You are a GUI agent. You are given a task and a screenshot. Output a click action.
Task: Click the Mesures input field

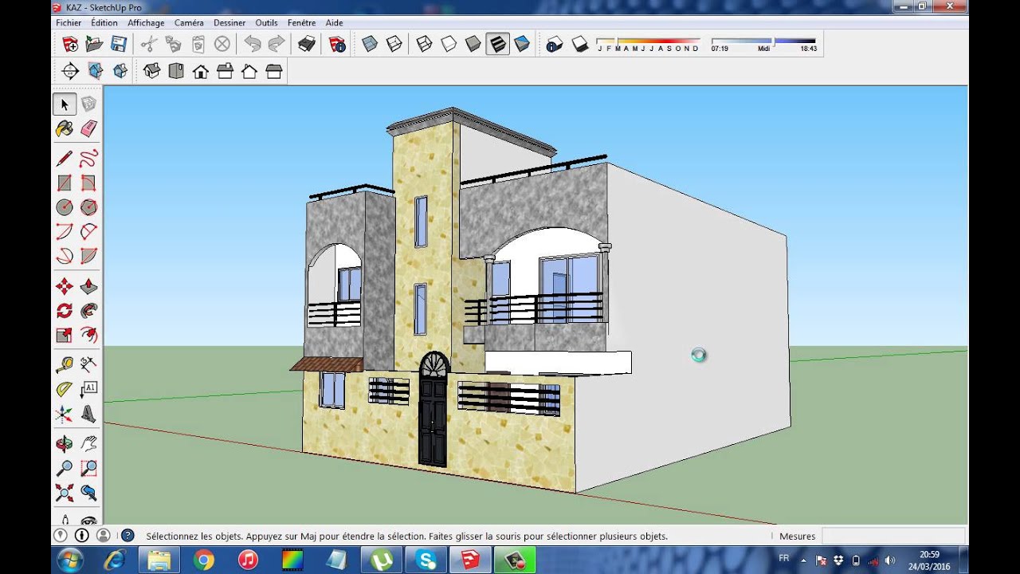tap(893, 537)
